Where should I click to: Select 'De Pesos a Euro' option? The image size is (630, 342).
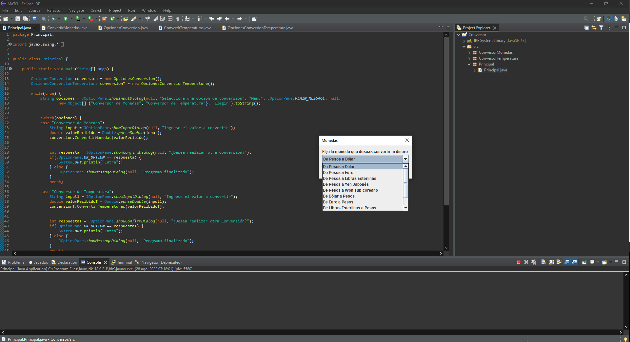(x=362, y=173)
